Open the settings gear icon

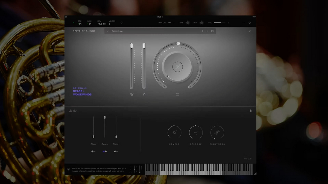pyautogui.click(x=250, y=23)
